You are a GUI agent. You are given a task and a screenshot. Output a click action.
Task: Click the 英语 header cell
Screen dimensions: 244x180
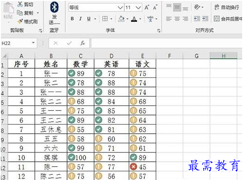(x=111, y=64)
